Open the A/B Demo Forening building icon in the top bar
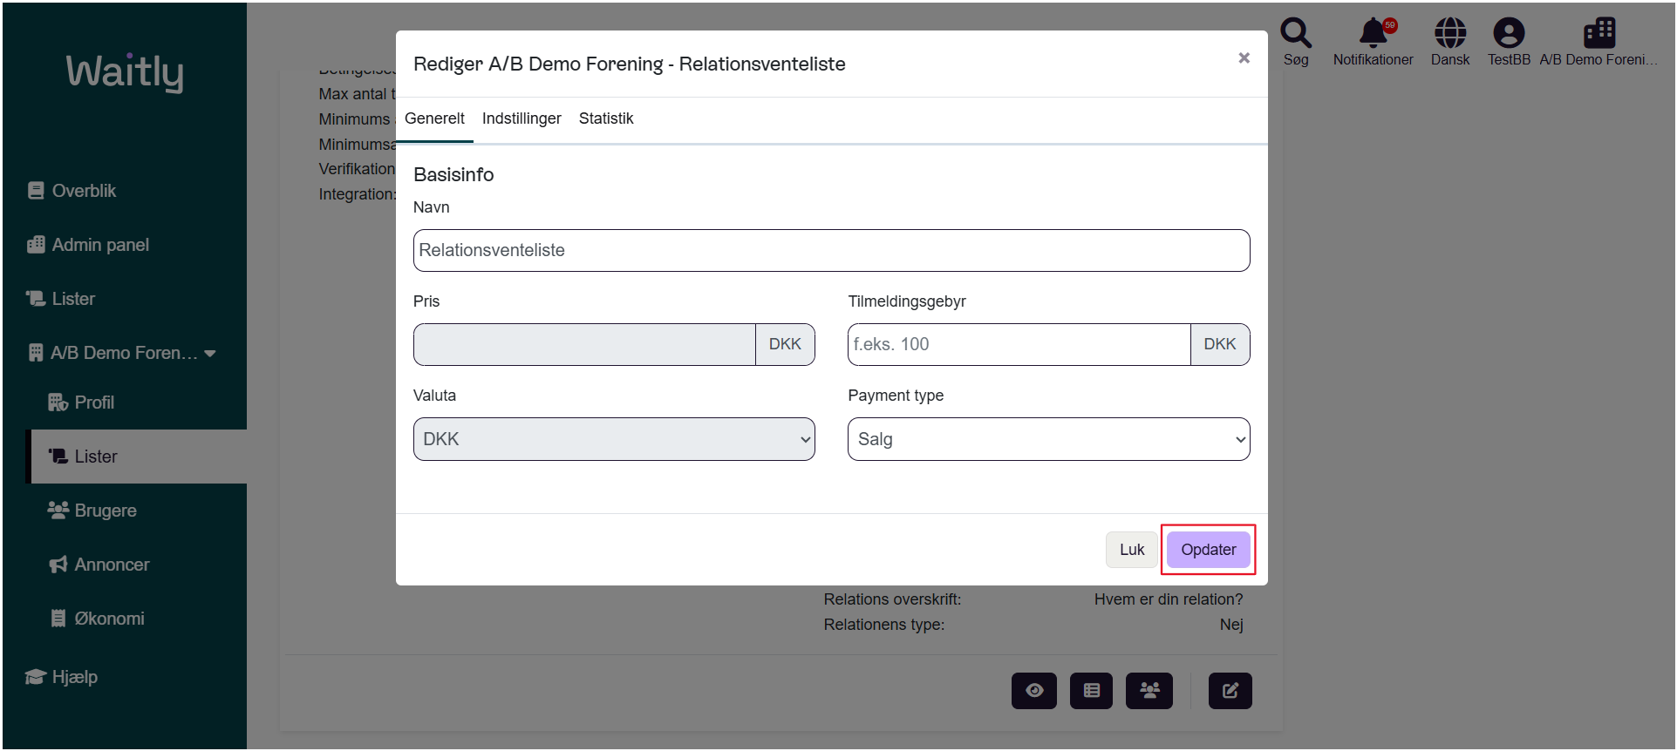 [1599, 33]
